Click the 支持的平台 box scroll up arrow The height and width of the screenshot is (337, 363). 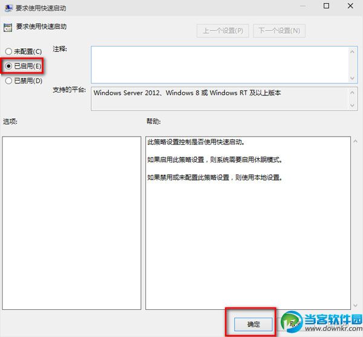[352, 92]
